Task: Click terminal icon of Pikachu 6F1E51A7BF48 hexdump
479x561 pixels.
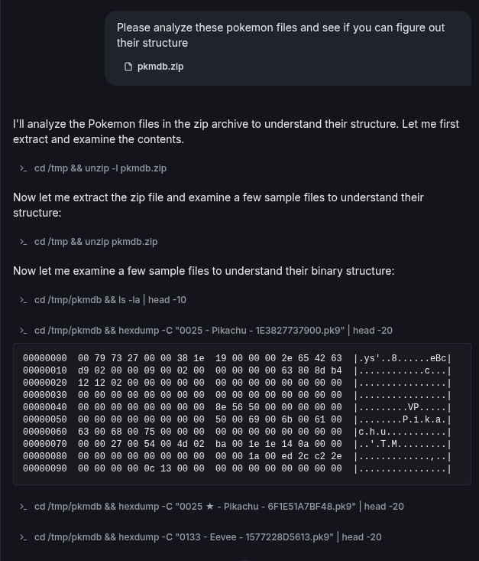Action: pos(24,507)
